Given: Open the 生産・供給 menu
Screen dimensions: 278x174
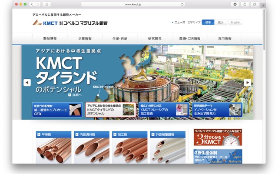Looking at the screenshot, I should 120,38.
